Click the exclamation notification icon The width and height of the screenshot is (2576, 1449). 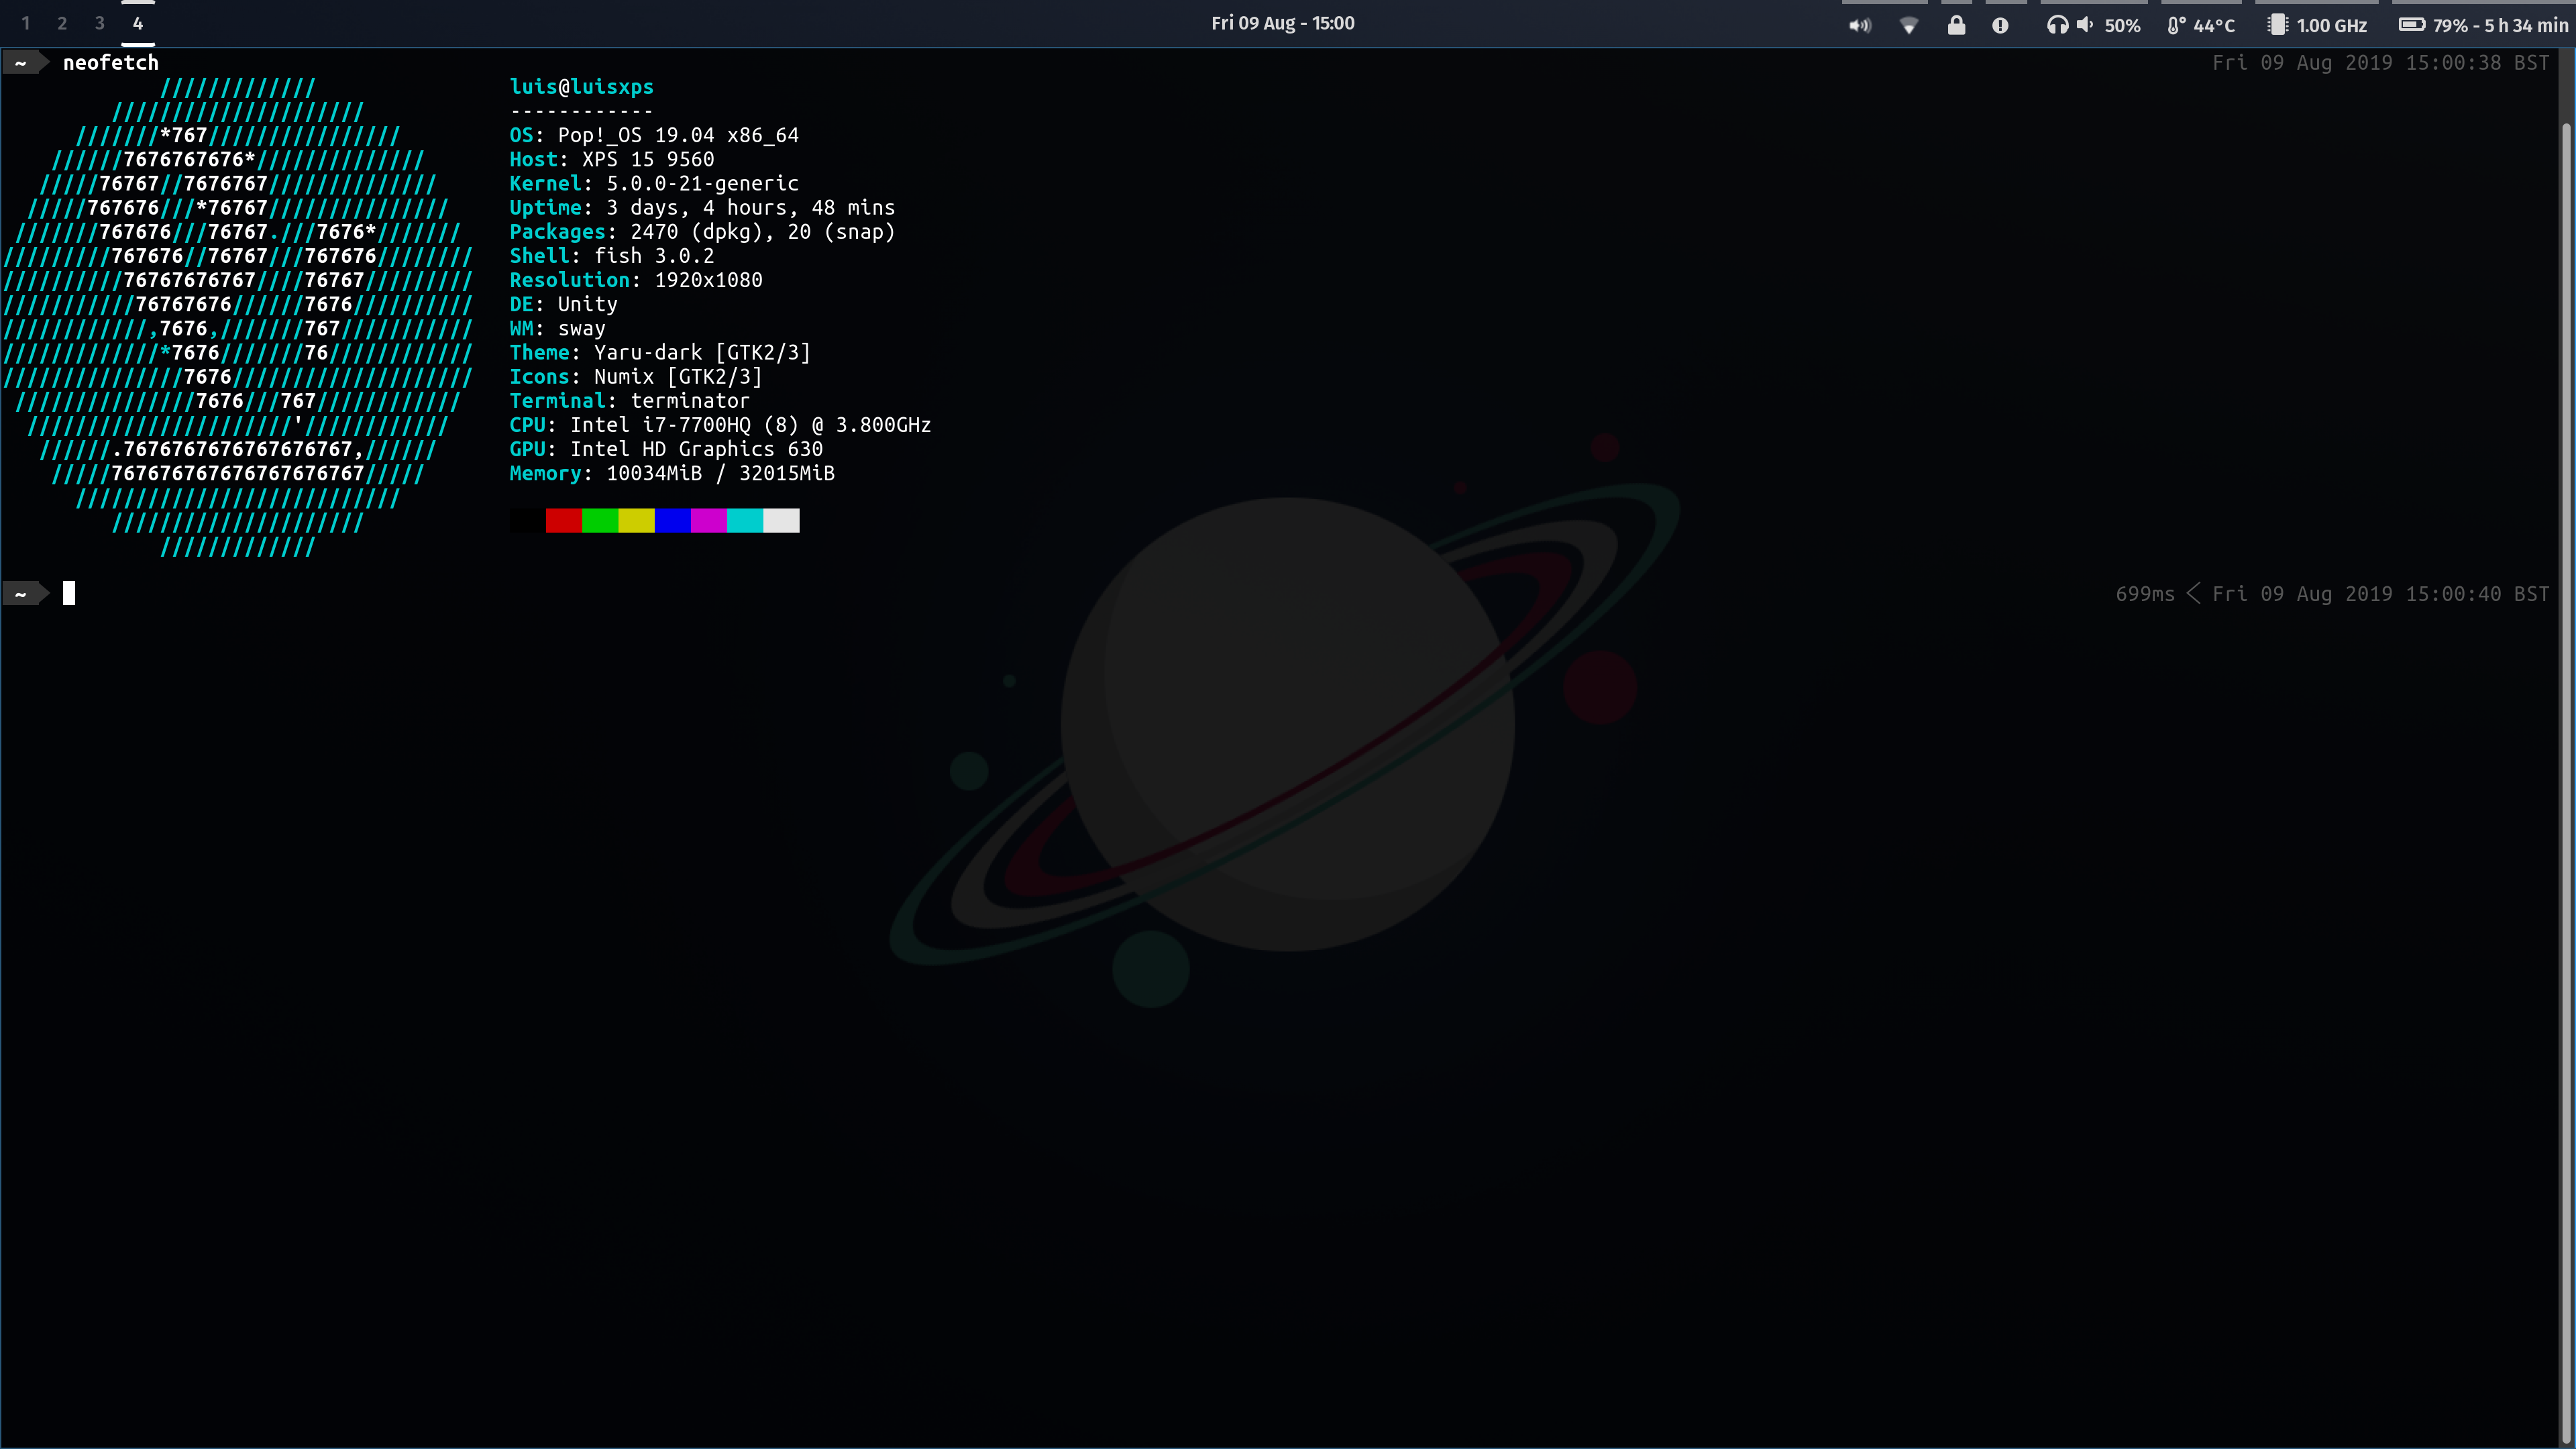2000,24
